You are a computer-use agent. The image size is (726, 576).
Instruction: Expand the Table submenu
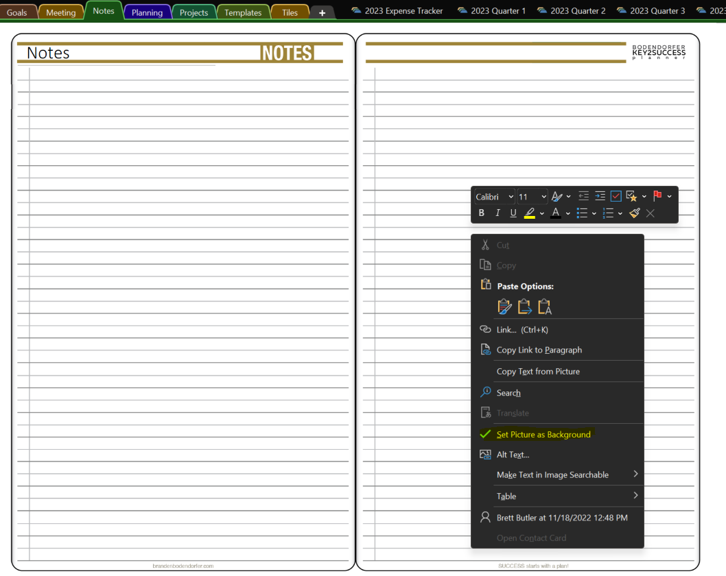pos(506,496)
